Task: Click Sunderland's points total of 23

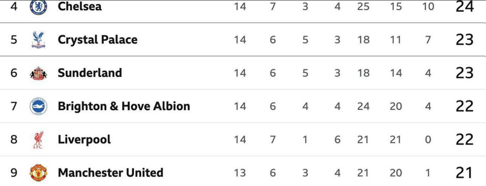Action: [x=464, y=73]
